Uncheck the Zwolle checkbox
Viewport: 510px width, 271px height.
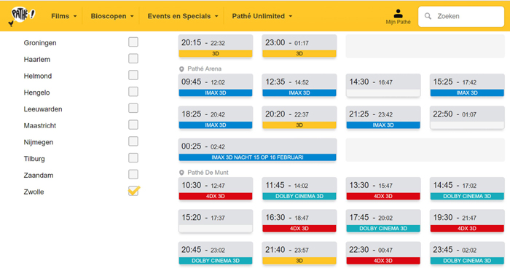(x=133, y=191)
